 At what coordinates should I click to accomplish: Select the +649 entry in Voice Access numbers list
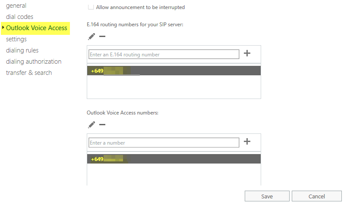tap(174, 159)
